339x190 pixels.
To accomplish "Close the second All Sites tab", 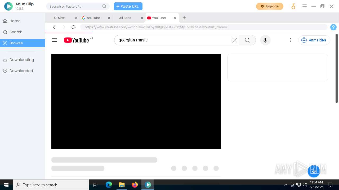I will point(142,18).
